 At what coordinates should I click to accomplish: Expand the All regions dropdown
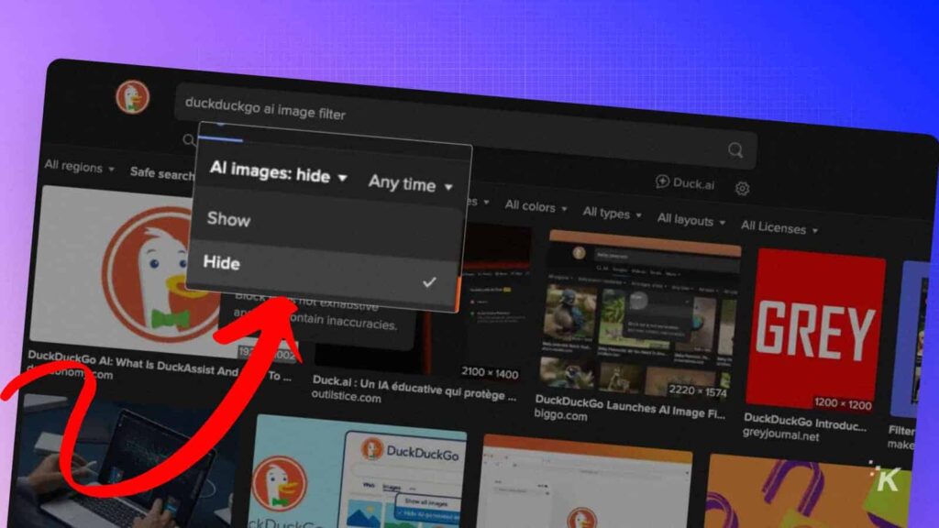coord(79,168)
